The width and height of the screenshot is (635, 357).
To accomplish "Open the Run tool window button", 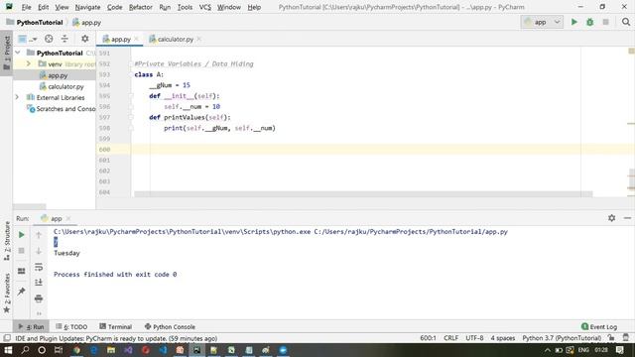I will [x=31, y=326].
